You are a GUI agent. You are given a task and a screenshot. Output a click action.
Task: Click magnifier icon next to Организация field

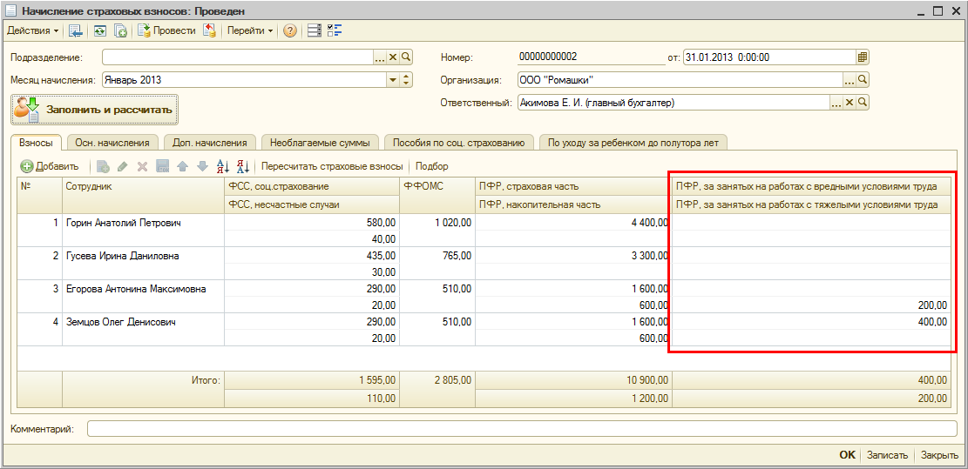[x=863, y=80]
